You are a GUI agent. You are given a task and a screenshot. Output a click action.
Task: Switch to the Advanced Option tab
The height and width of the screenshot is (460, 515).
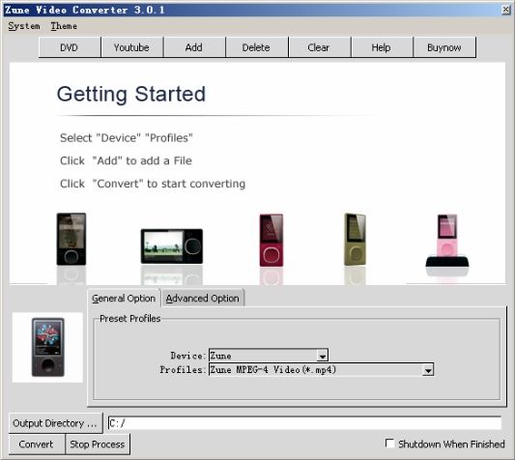click(203, 299)
